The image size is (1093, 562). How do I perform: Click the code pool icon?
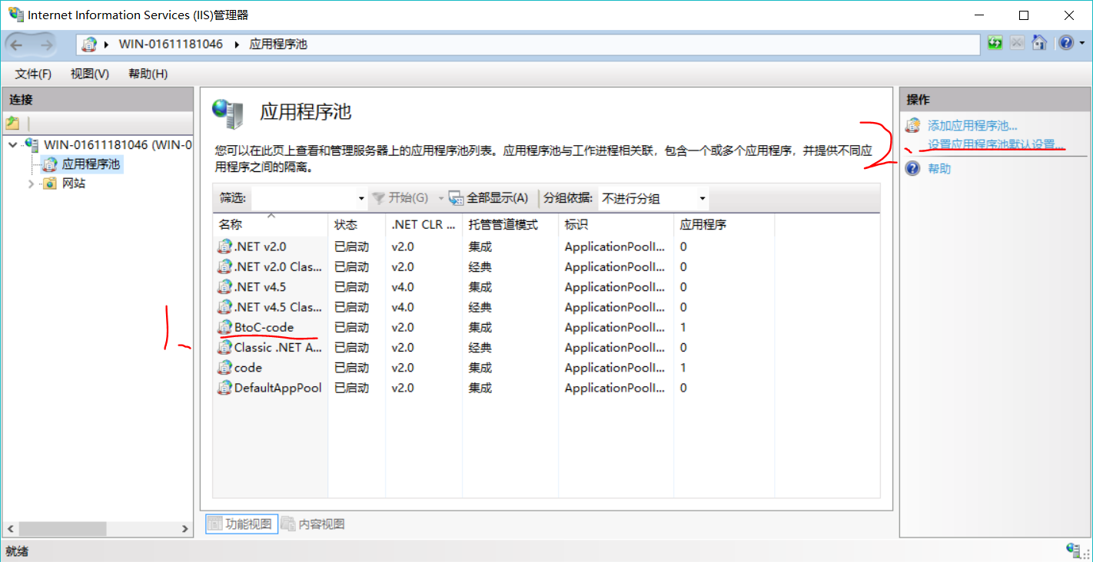tap(224, 367)
